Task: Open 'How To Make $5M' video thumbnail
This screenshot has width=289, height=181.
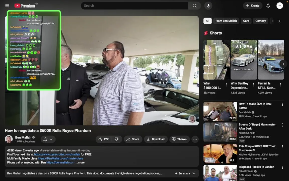Action: 220,111
